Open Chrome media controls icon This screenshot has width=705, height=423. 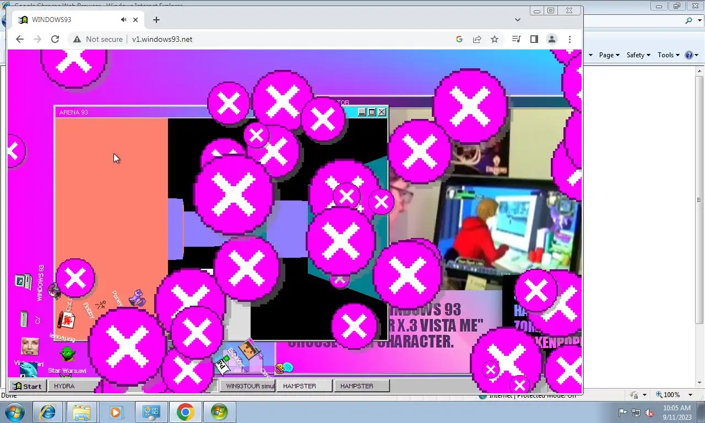click(x=516, y=39)
